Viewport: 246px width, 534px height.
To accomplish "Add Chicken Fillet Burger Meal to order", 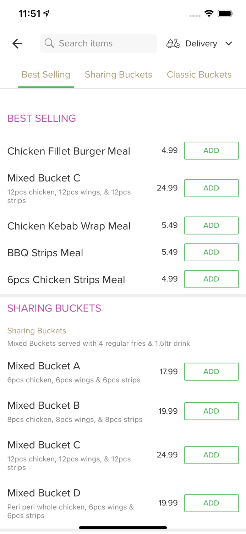I will coord(211,151).
